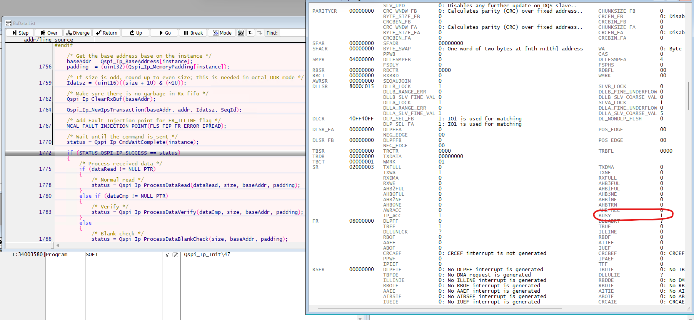Viewport: 694px width, 320px height.
Task: Select line number 1788 in the listing
Action: (x=45, y=239)
